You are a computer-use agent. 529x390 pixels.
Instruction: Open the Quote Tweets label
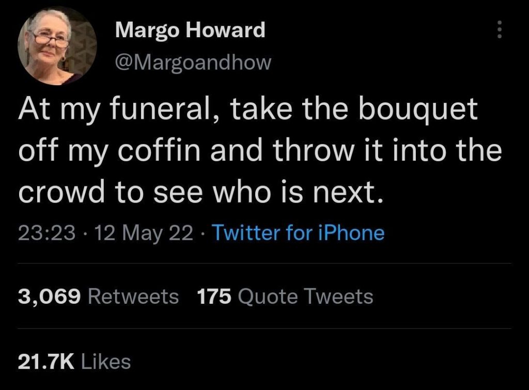tap(307, 297)
